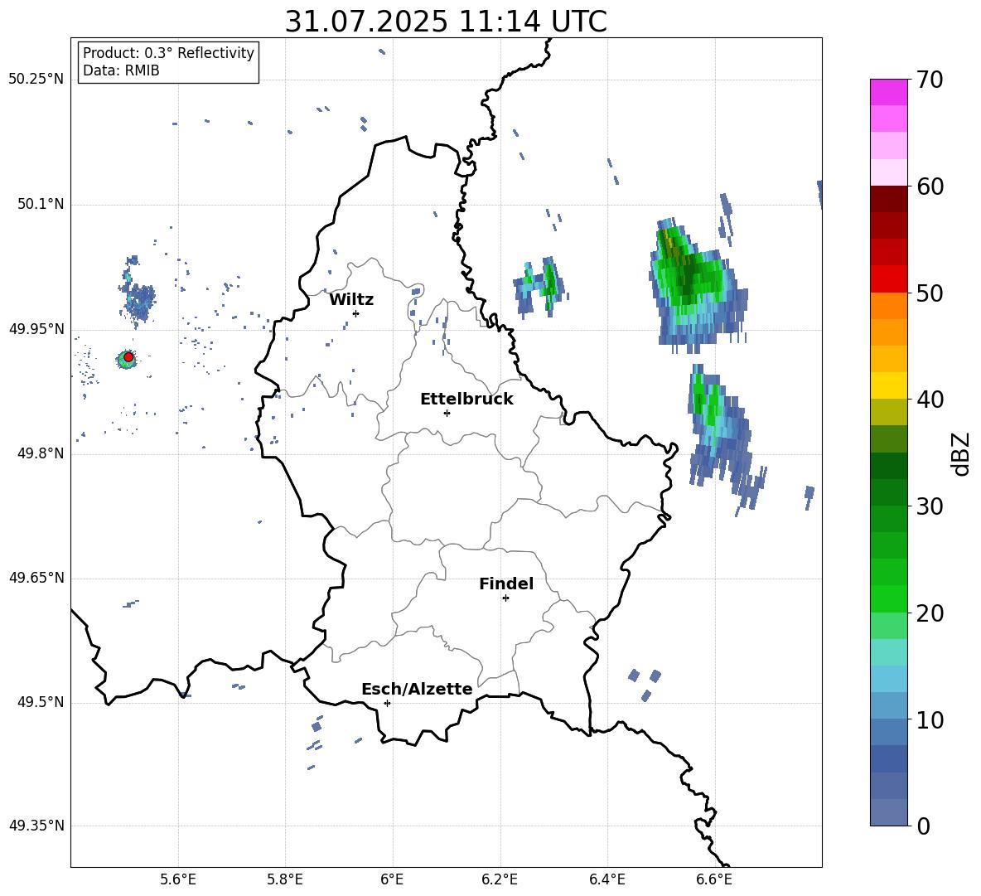Click the Findel station cross marker
Viewport: 981px width, 896px height.
(505, 598)
